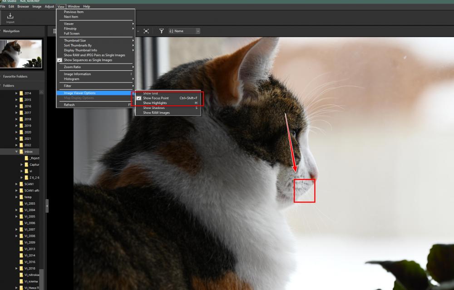Enable Show Shadows option
This screenshot has width=454, height=290.
coord(168,108)
